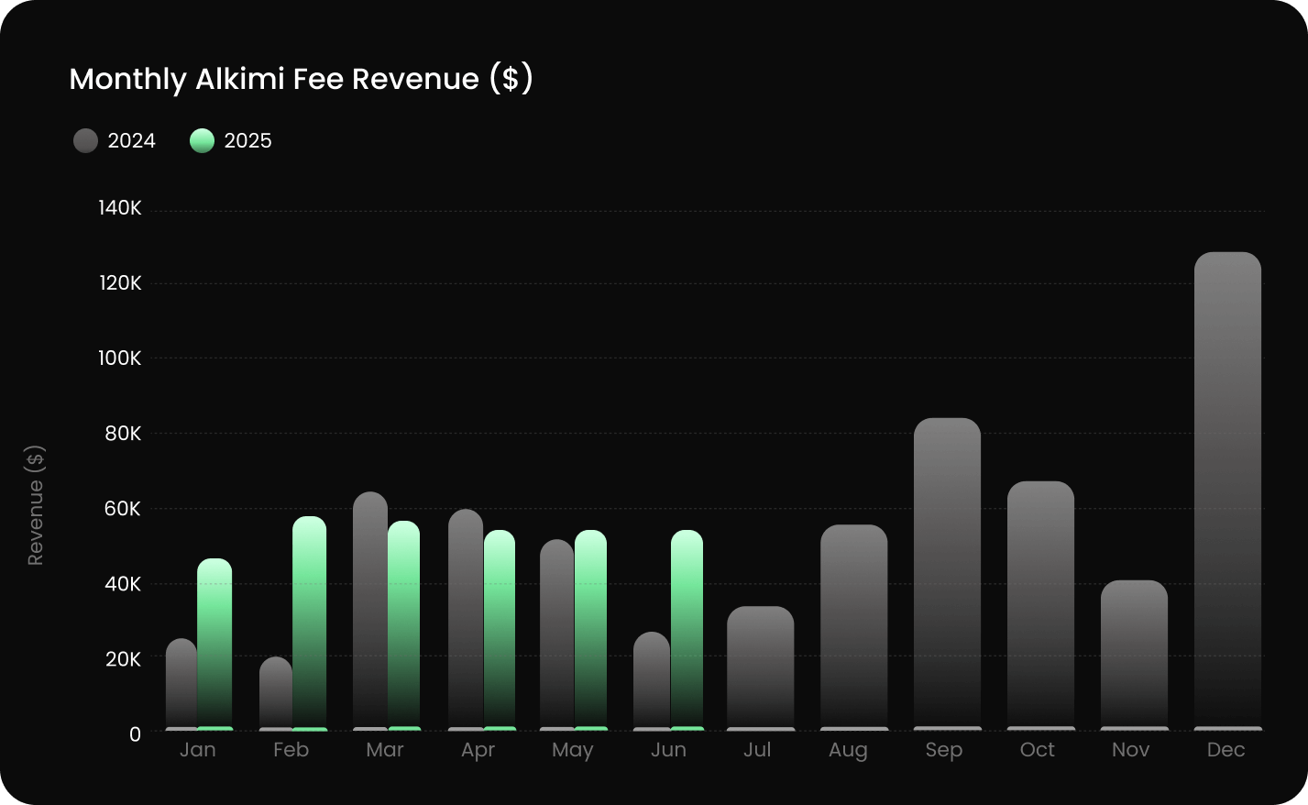
Task: Click the Revenue ($) y-axis label
Action: [x=36, y=505]
